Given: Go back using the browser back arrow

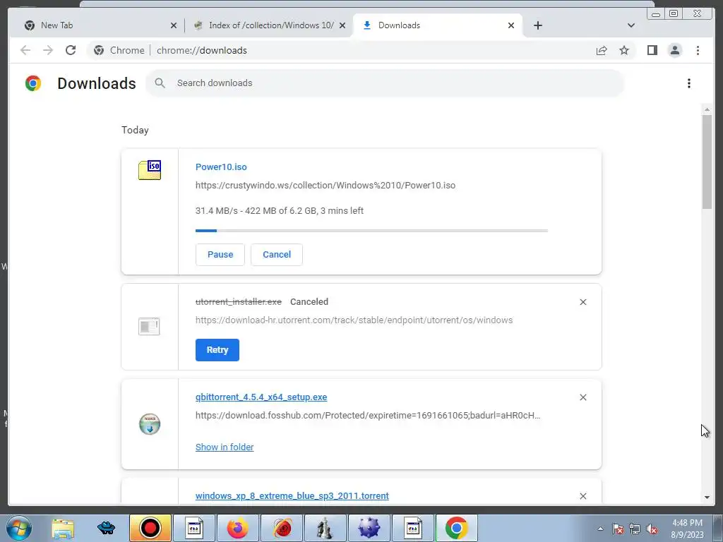Looking at the screenshot, I should (x=25, y=50).
